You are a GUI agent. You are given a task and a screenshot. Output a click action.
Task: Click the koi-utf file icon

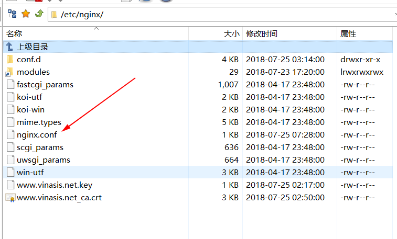[x=10, y=97]
